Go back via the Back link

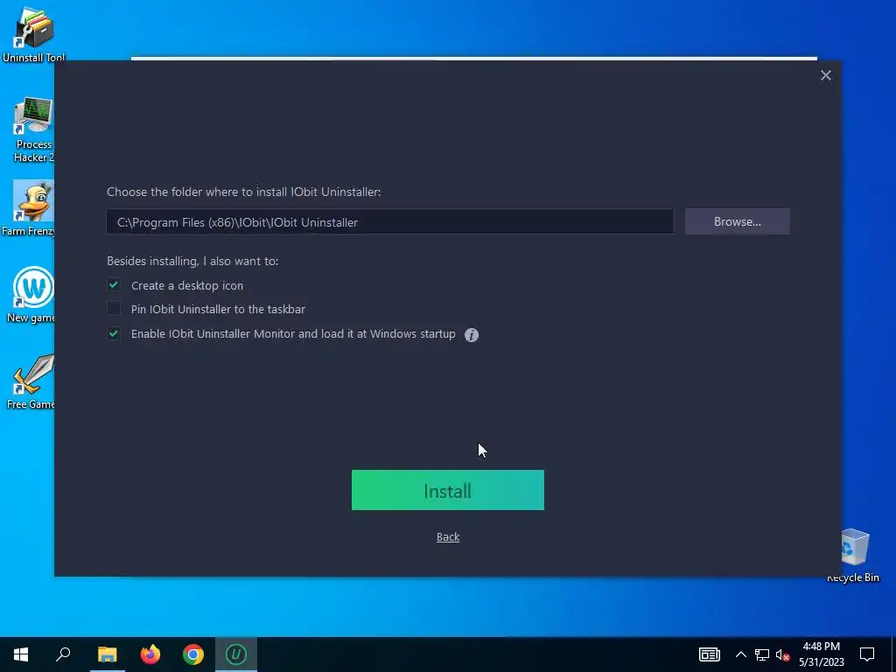click(x=448, y=536)
